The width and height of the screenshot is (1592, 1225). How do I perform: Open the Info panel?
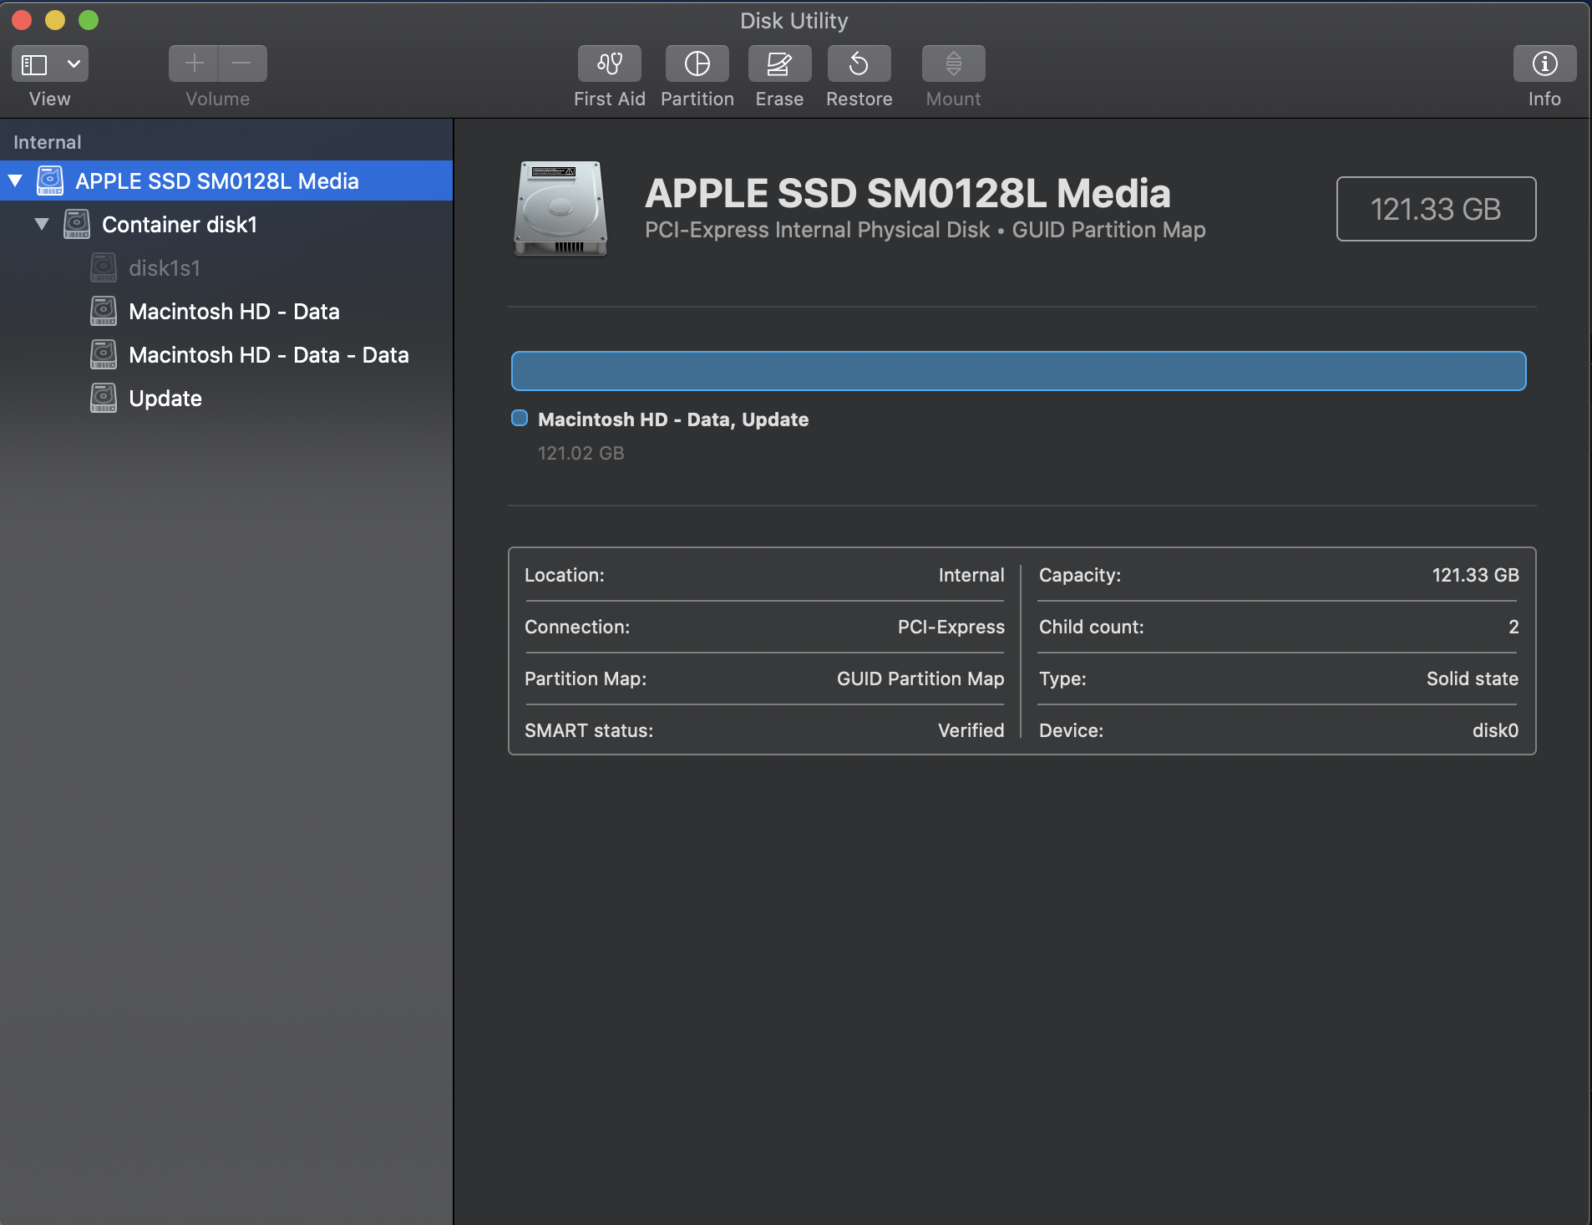tap(1544, 64)
